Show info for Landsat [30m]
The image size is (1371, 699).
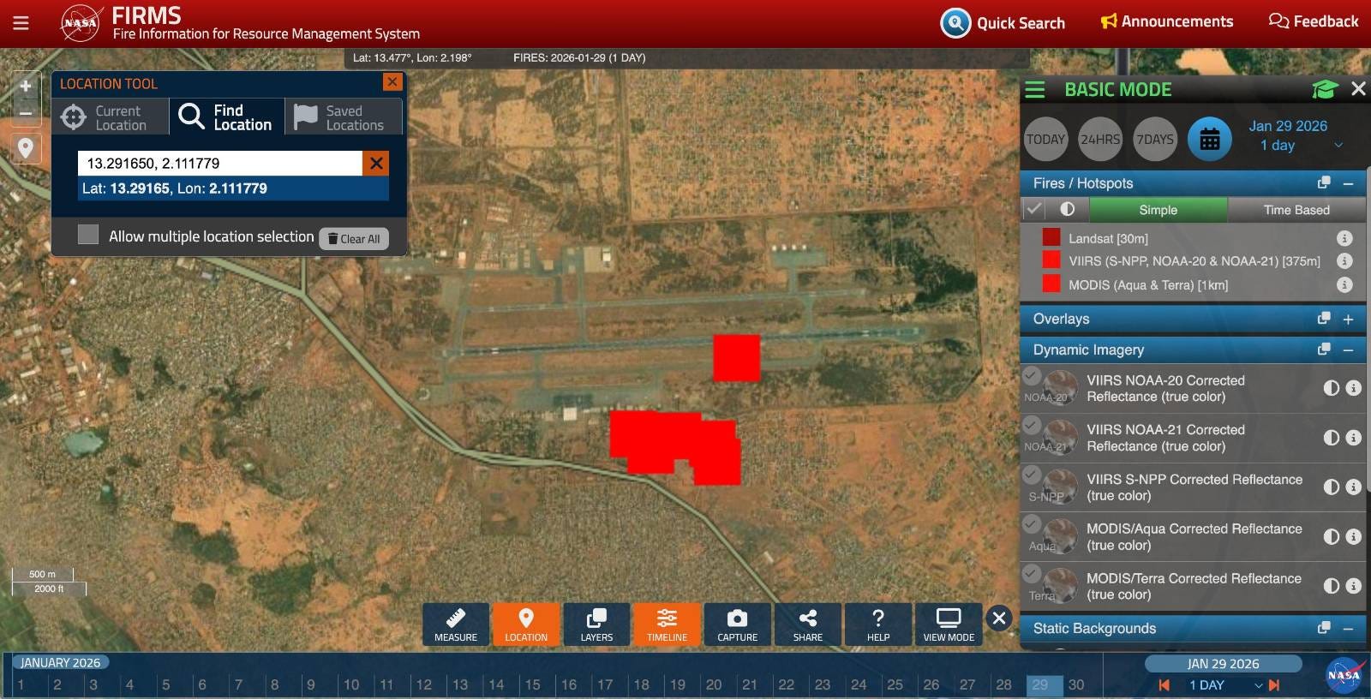pyautogui.click(x=1344, y=238)
